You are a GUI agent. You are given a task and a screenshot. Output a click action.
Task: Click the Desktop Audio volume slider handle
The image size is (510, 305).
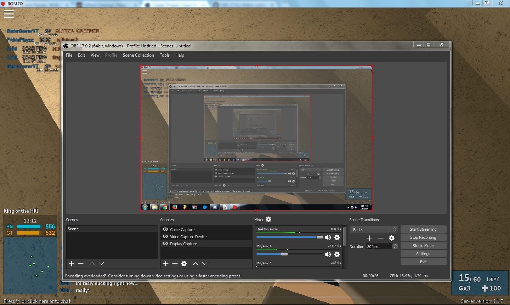tap(320, 237)
